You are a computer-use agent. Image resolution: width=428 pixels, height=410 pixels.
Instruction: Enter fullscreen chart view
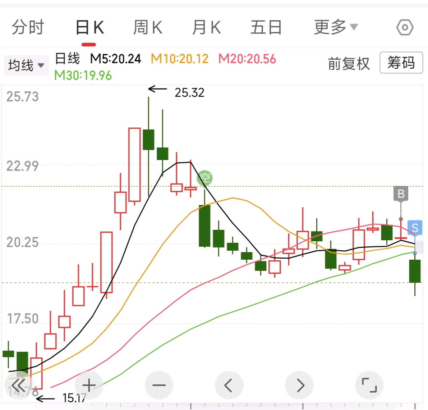(x=369, y=386)
